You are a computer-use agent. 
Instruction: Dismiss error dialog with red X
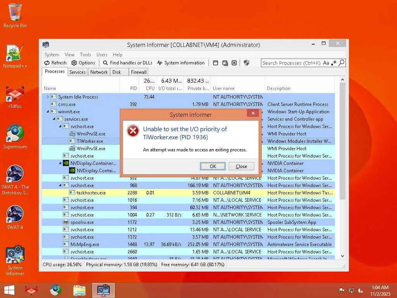click(253, 113)
